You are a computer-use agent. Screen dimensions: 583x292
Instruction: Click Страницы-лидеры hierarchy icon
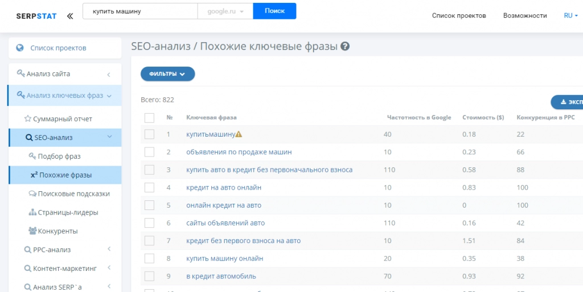(32, 212)
